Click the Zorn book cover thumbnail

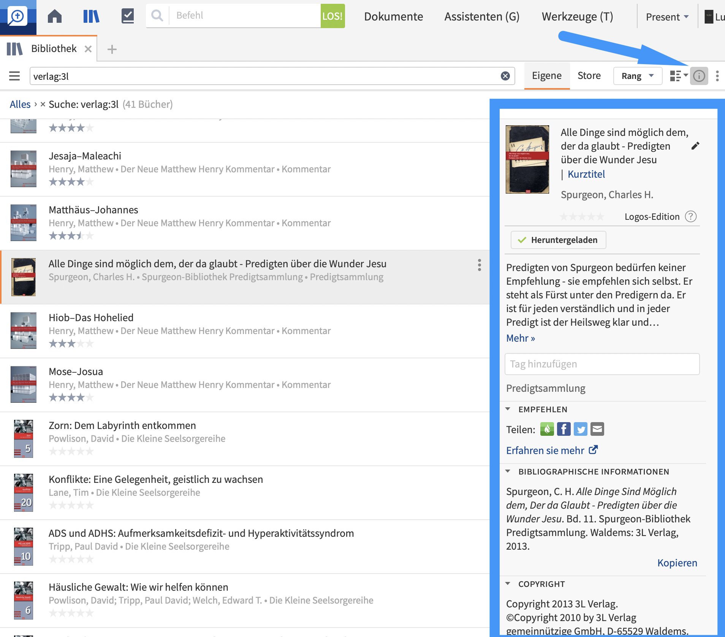(24, 438)
